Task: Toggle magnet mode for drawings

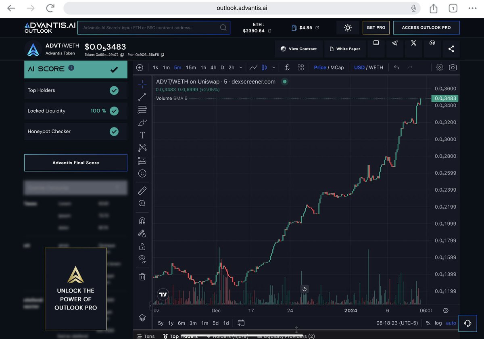Action: (x=142, y=221)
